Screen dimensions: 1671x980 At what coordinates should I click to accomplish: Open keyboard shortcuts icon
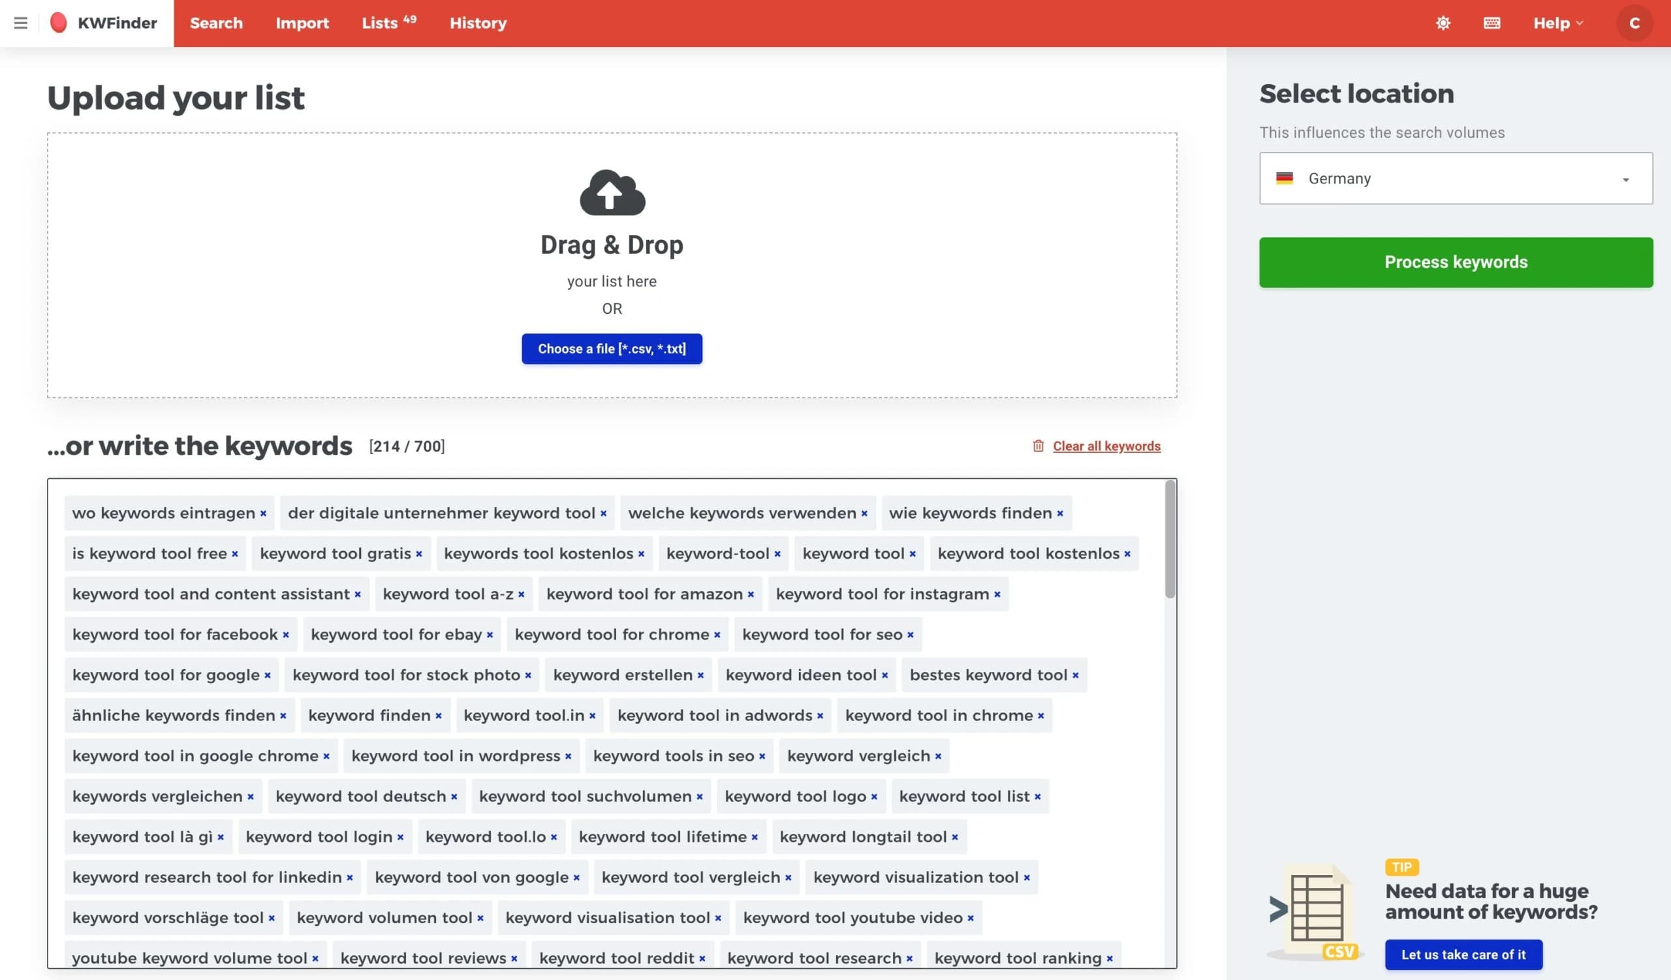coord(1491,23)
